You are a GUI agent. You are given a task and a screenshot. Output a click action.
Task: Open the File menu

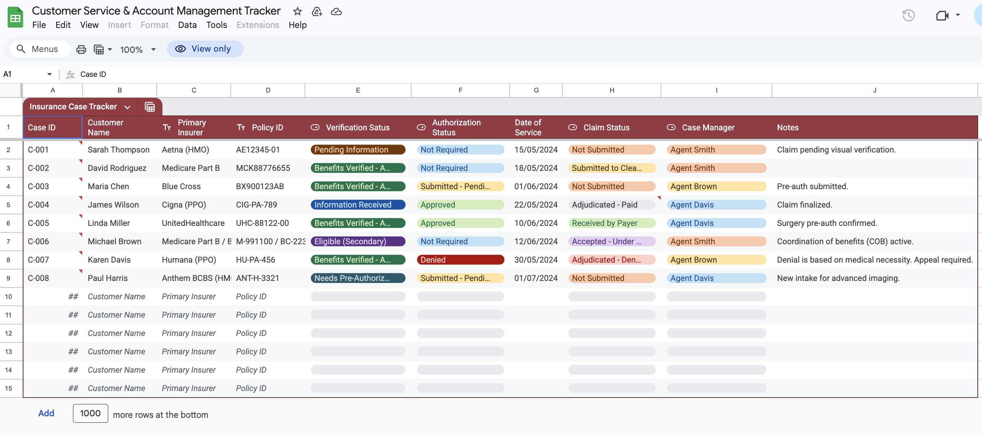tap(39, 25)
